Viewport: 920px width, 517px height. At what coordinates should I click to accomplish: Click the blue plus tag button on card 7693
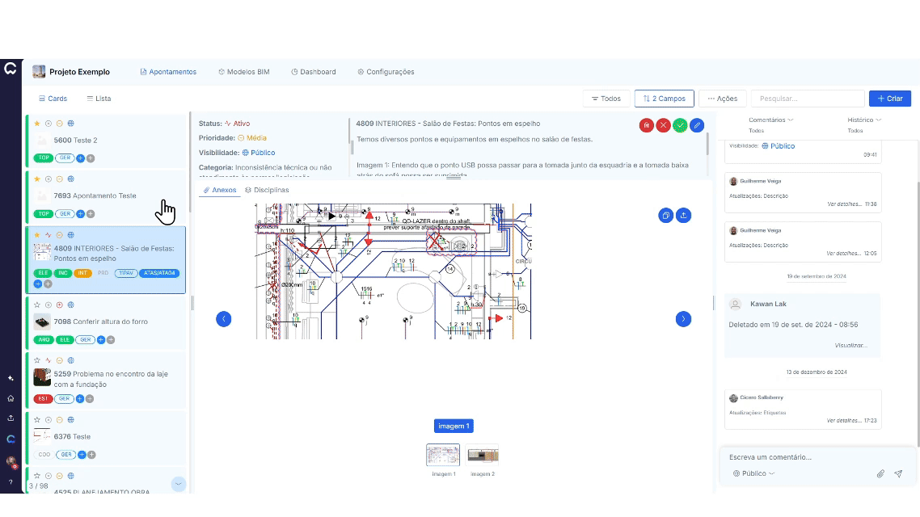80,214
